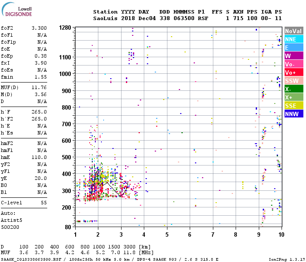Click the 1000 km height axis label
Viewport: 306px width, 262px height.
(65, 74)
